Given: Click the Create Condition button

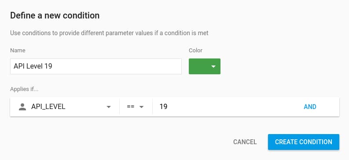Looking at the screenshot, I should coord(304,142).
